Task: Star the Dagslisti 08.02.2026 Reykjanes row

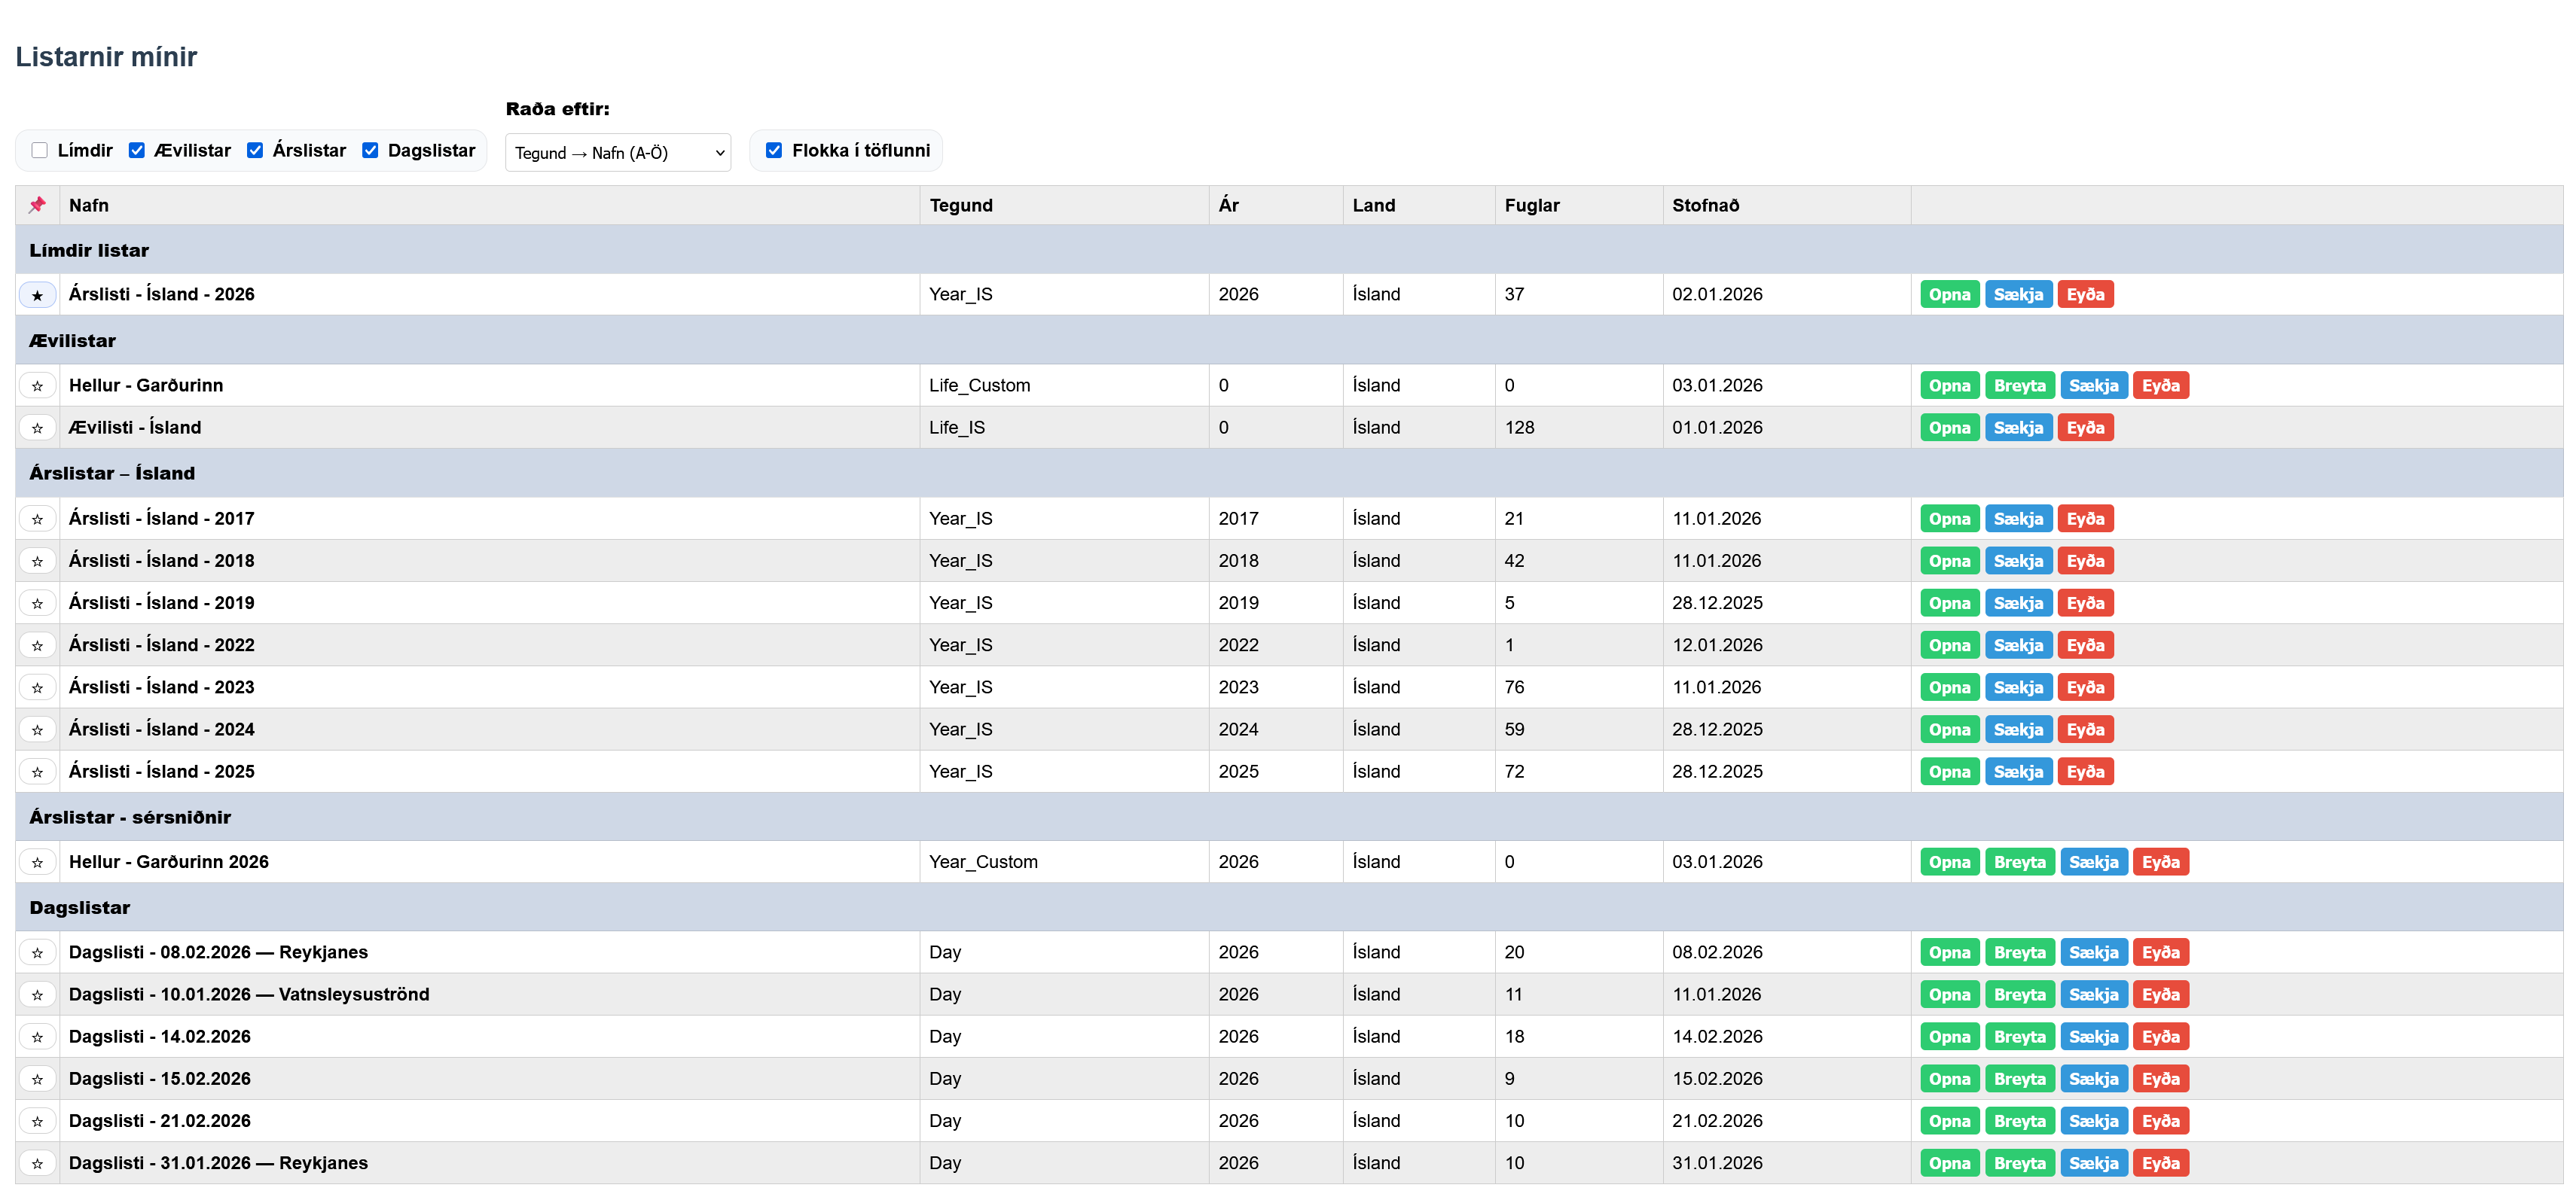Action: pos(37,952)
